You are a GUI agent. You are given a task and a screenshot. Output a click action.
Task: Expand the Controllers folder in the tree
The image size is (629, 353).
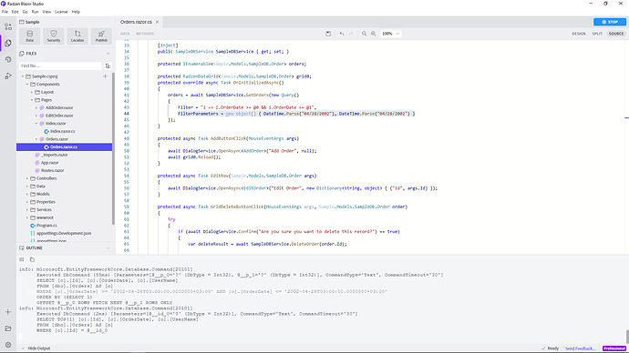point(27,178)
